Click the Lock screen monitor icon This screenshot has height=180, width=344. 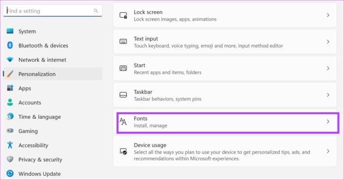[x=123, y=15]
